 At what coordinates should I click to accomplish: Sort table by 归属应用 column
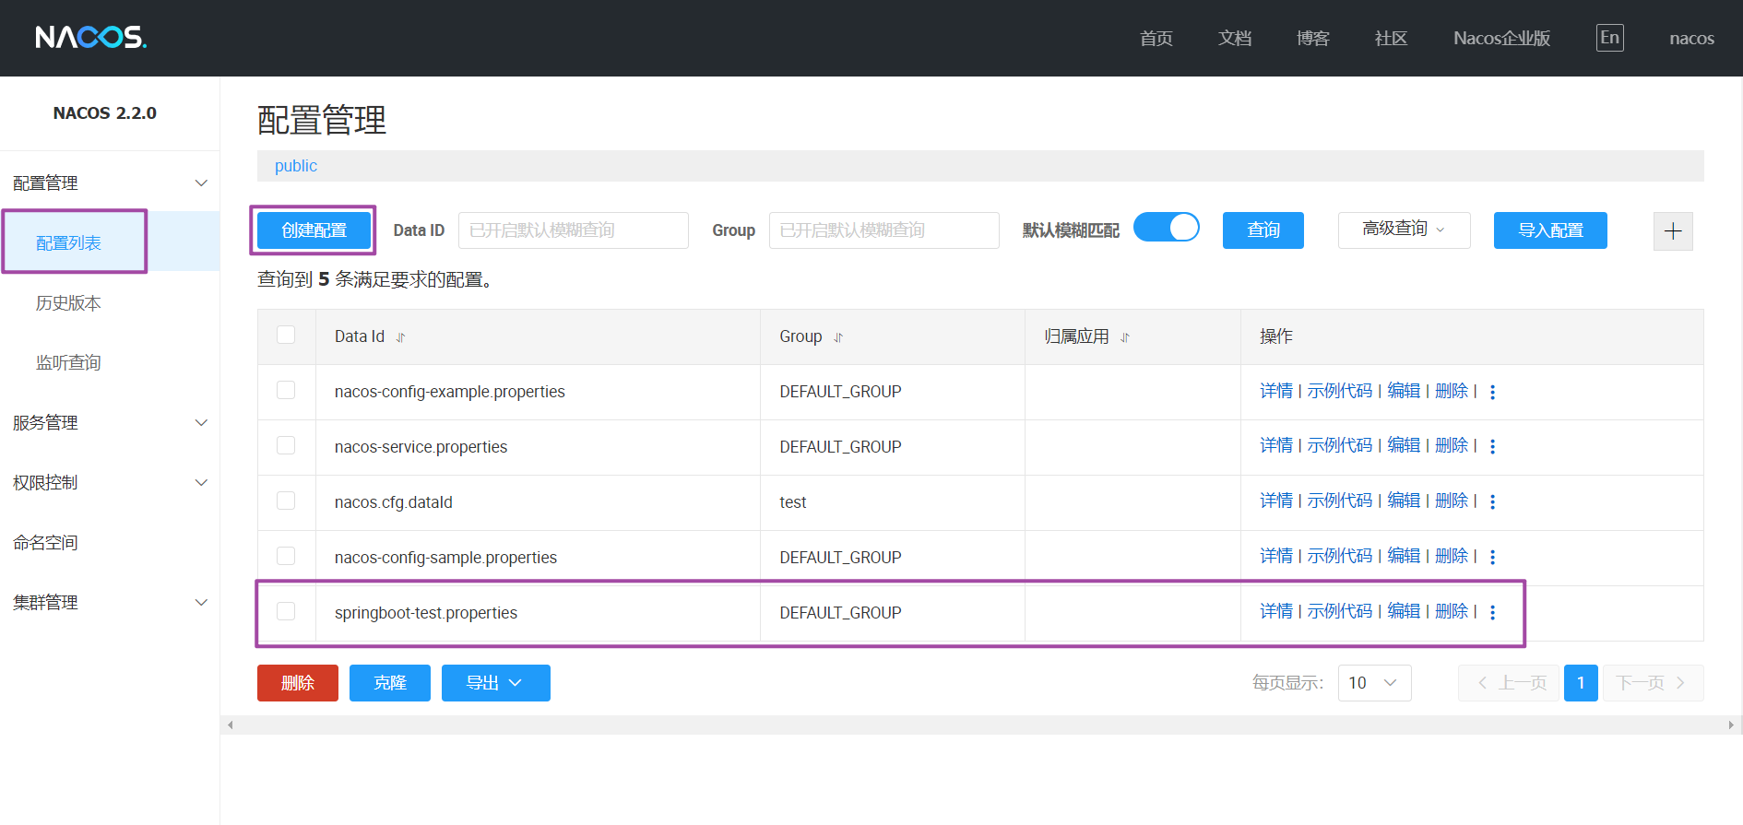coord(1125,337)
